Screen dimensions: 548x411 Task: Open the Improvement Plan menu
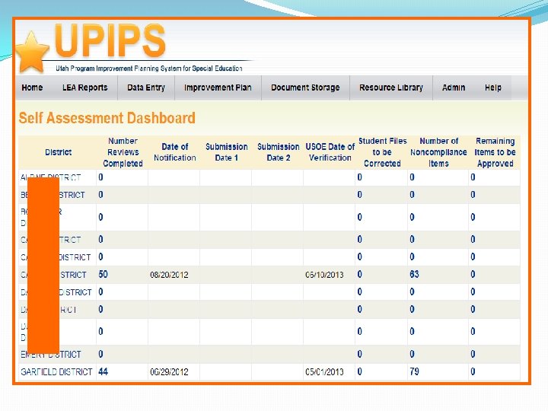(x=218, y=88)
